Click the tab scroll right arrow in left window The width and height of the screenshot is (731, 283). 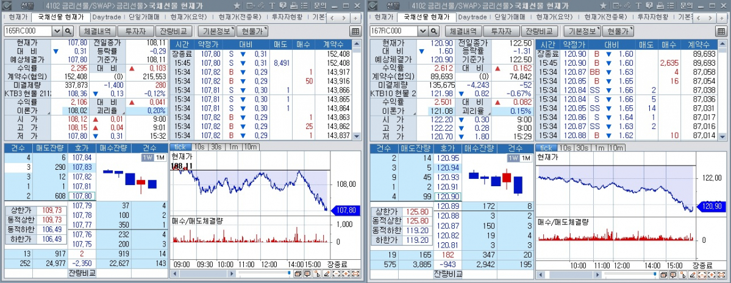(x=344, y=18)
